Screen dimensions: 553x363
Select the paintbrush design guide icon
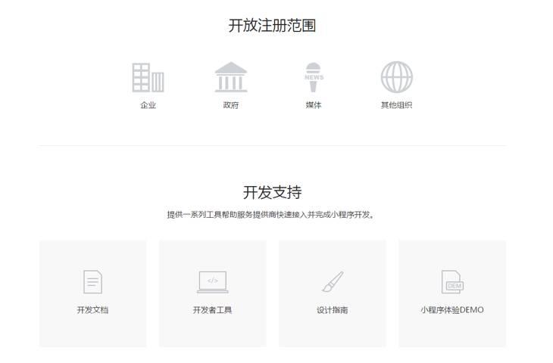pyautogui.click(x=332, y=282)
